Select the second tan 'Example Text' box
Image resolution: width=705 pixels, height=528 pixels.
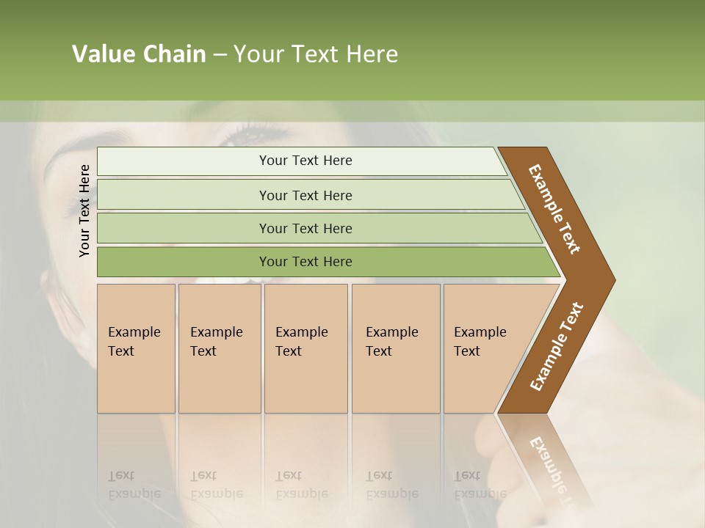click(220, 348)
